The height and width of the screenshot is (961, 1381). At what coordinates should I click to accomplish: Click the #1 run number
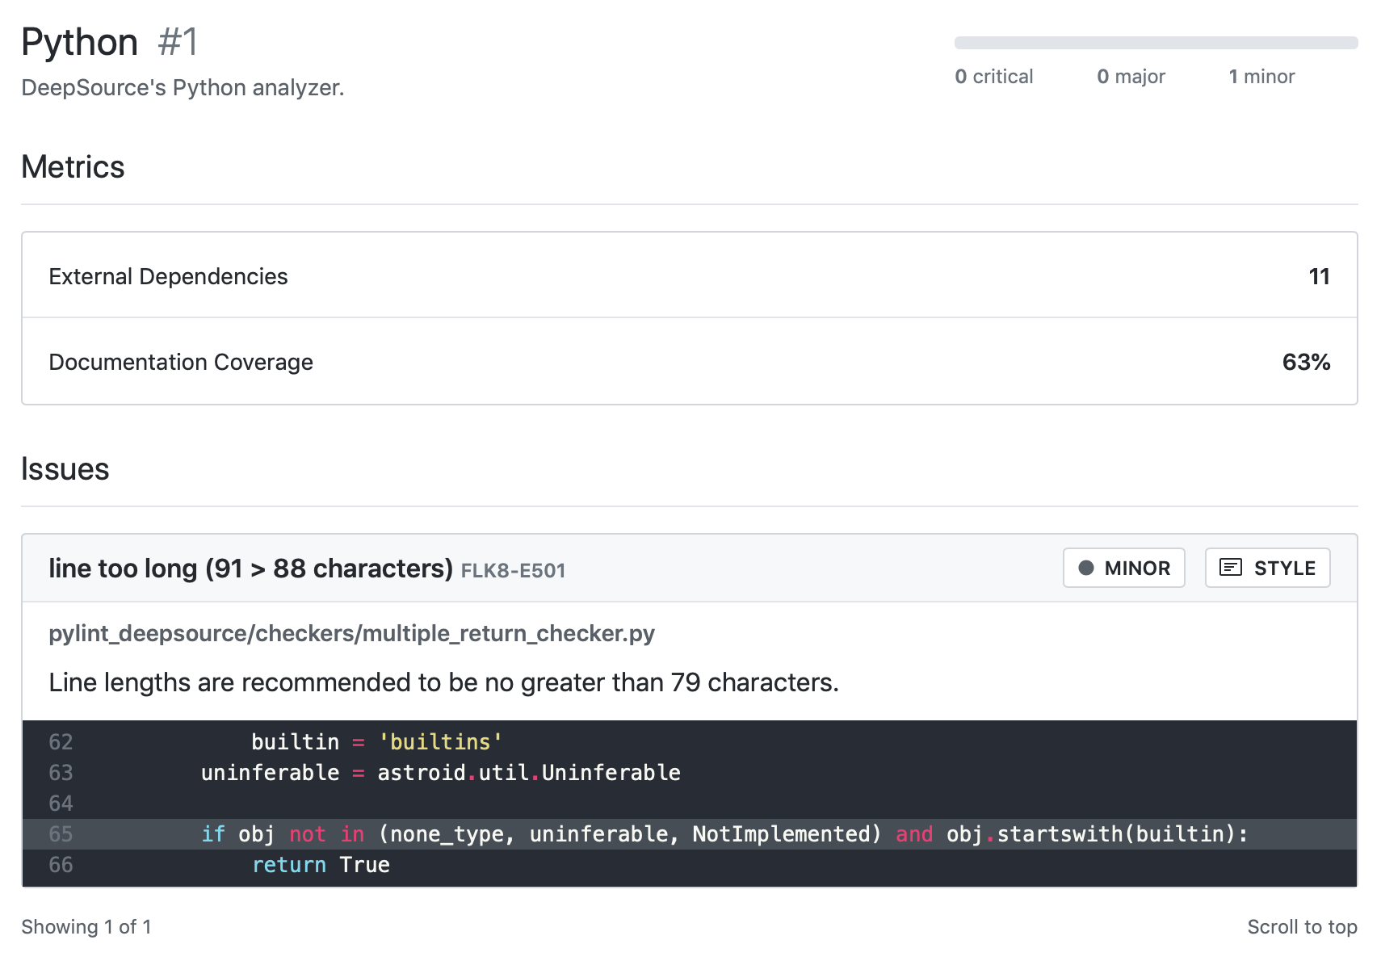click(x=178, y=42)
